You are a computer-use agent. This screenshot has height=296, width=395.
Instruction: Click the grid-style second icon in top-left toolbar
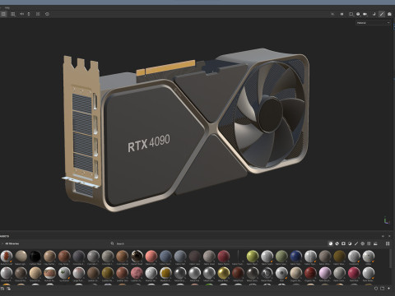(x=13, y=14)
